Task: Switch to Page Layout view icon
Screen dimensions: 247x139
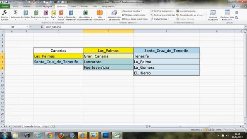Action: pos(210,130)
